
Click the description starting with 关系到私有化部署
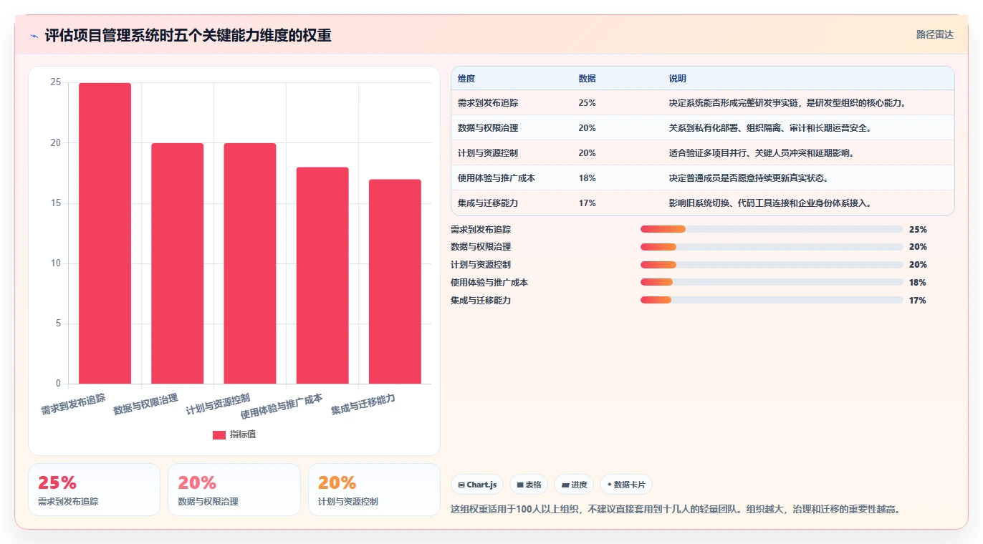coord(770,128)
